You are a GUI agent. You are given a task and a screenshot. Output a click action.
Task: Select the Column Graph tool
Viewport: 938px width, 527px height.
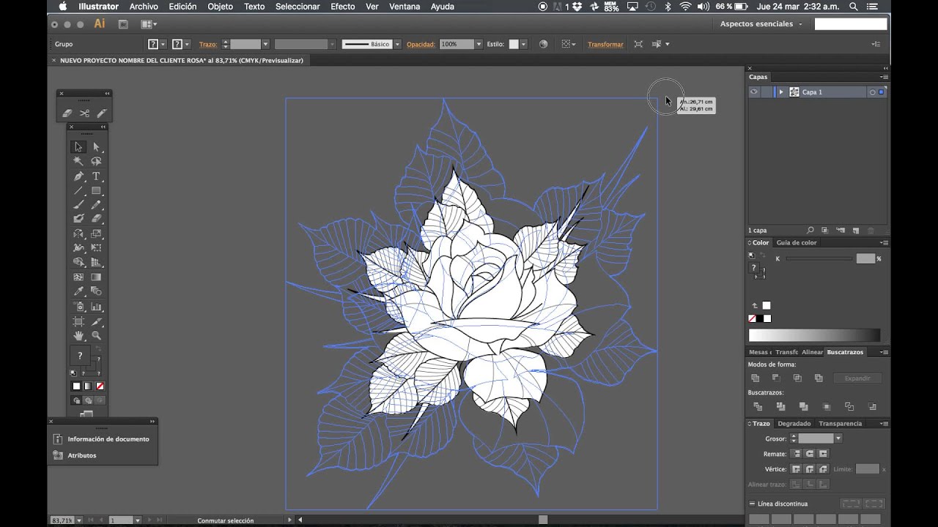tap(96, 307)
